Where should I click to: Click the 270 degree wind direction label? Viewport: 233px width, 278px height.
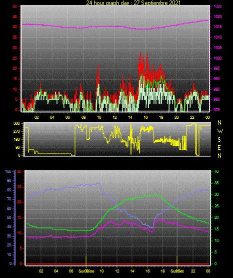[x=16, y=132]
